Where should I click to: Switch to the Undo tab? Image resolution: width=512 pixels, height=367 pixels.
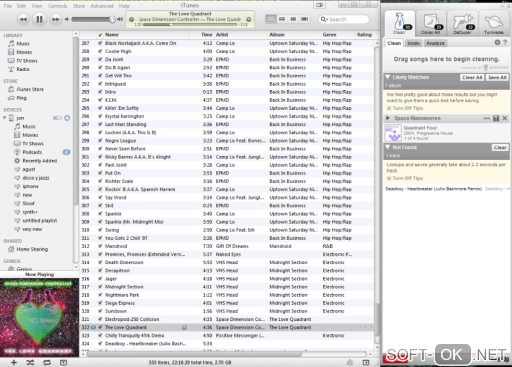(x=414, y=43)
